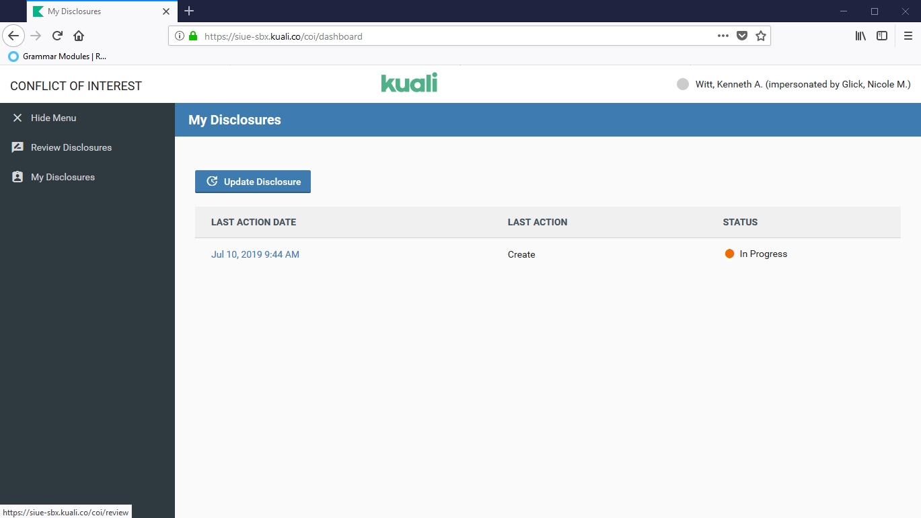
Task: Open the Firefox hamburger menu
Action: coord(908,36)
